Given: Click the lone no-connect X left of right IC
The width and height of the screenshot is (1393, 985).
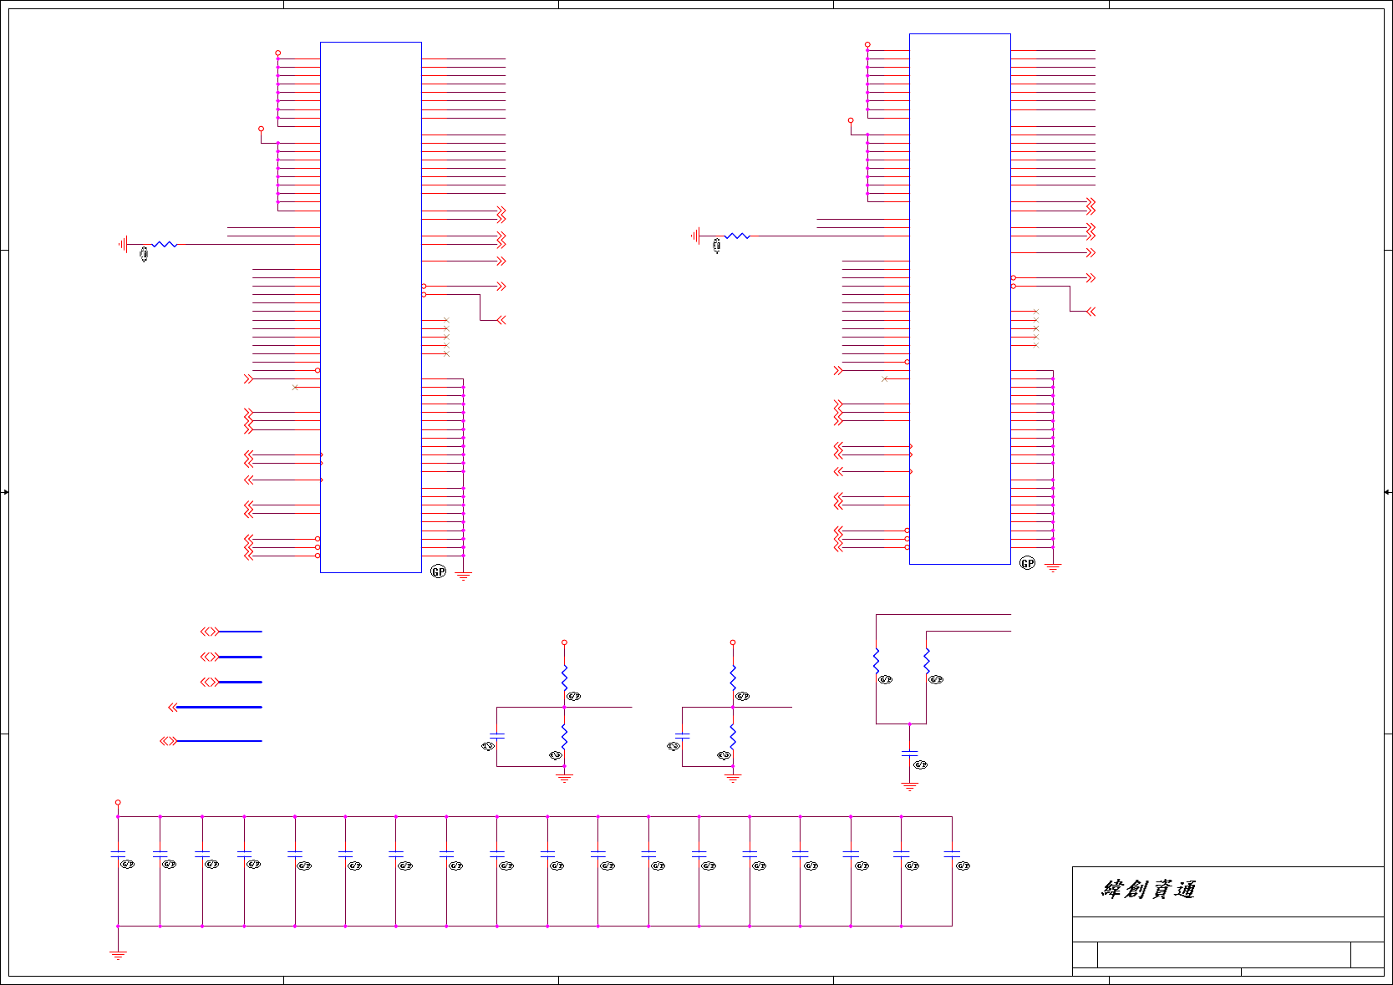Looking at the screenshot, I should (x=885, y=379).
